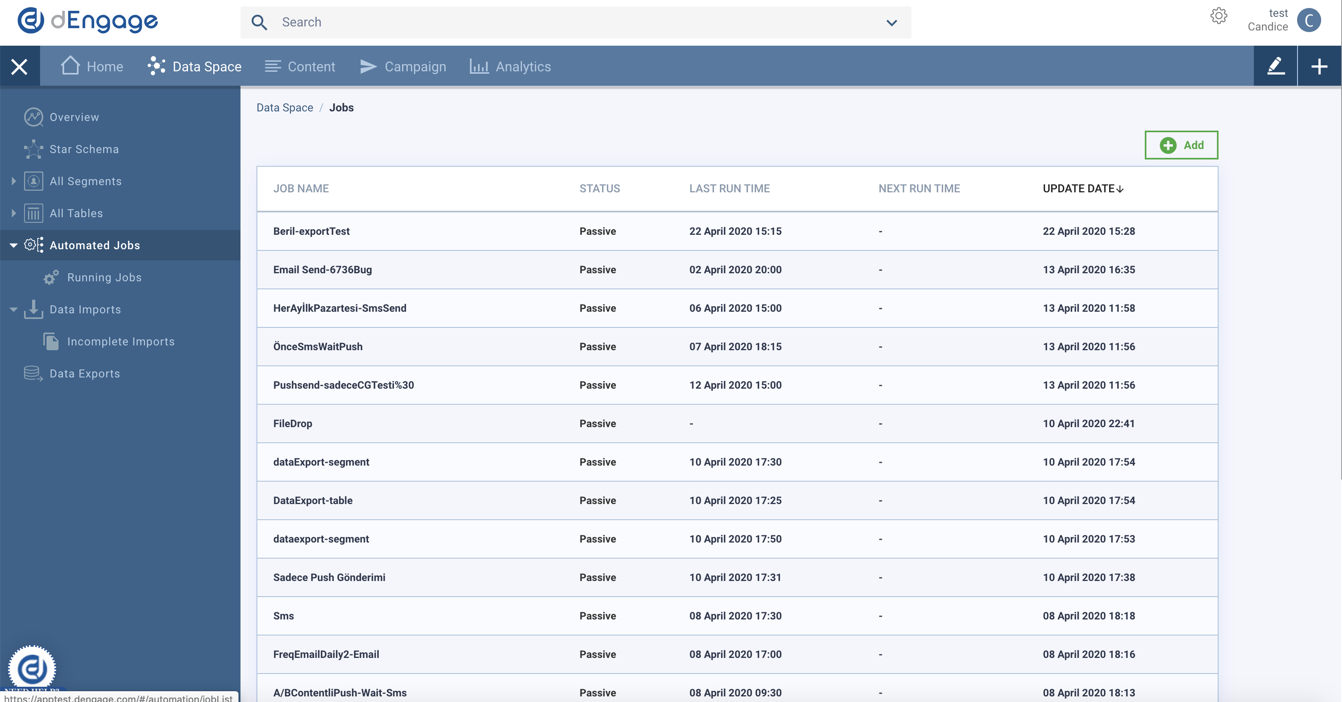Open the pencil edit icon

[1275, 66]
